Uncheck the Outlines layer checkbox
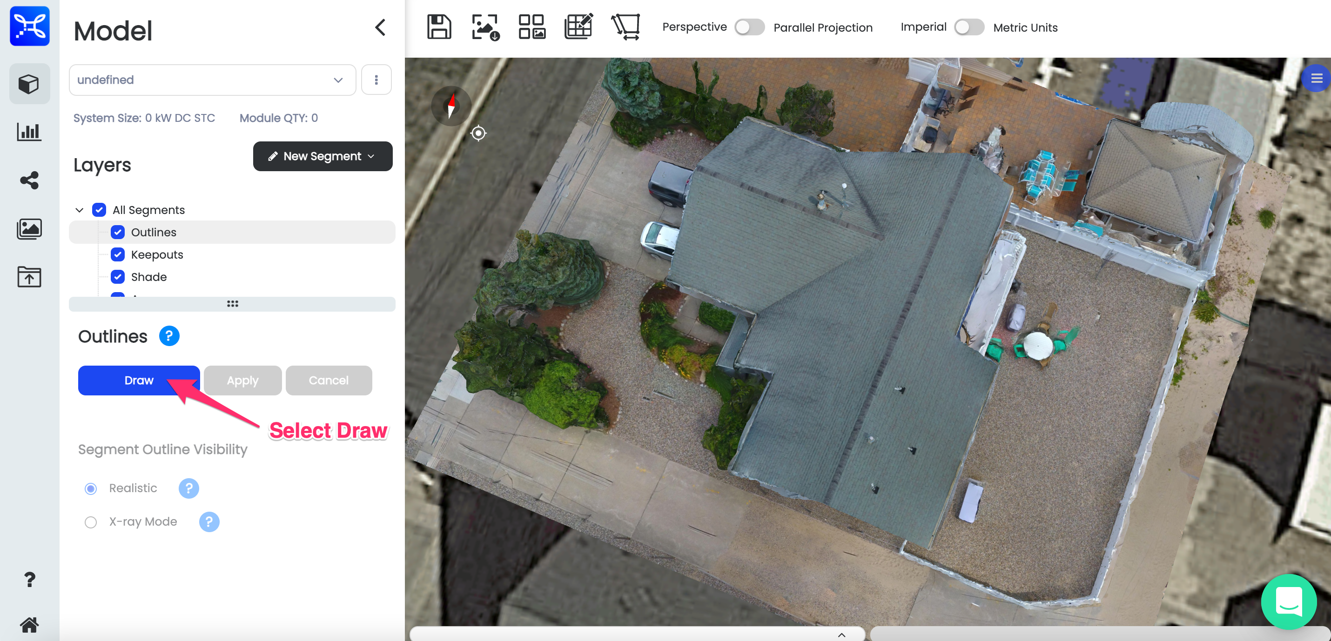Screen dimensions: 1331x641 (x=118, y=232)
